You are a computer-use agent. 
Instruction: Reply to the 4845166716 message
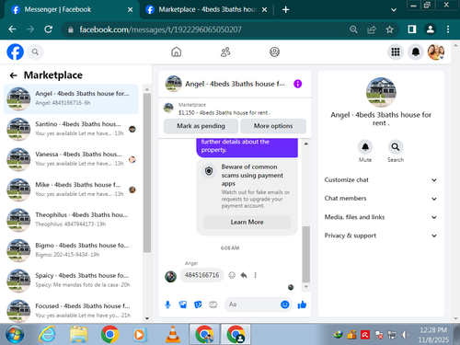[244, 275]
